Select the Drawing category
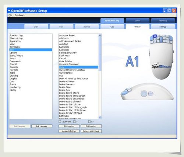Screen dimensions: 184x157 14,76
